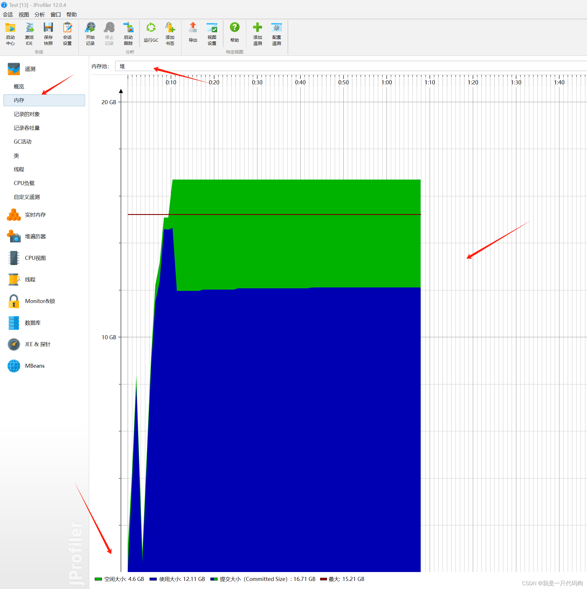Click the Start Recording (开始记录) icon
The height and width of the screenshot is (589, 587).
click(90, 28)
